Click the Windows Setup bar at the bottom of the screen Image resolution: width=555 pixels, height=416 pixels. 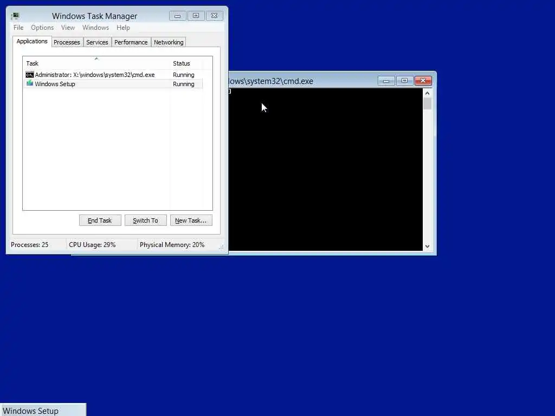(43, 411)
